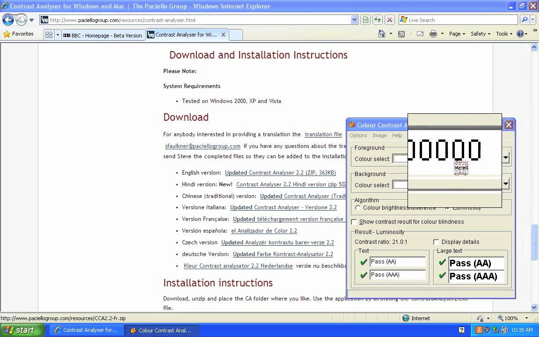Open Help menu in Colour Contrast Analyser
Screen dimensions: 539x337
click(x=397, y=135)
